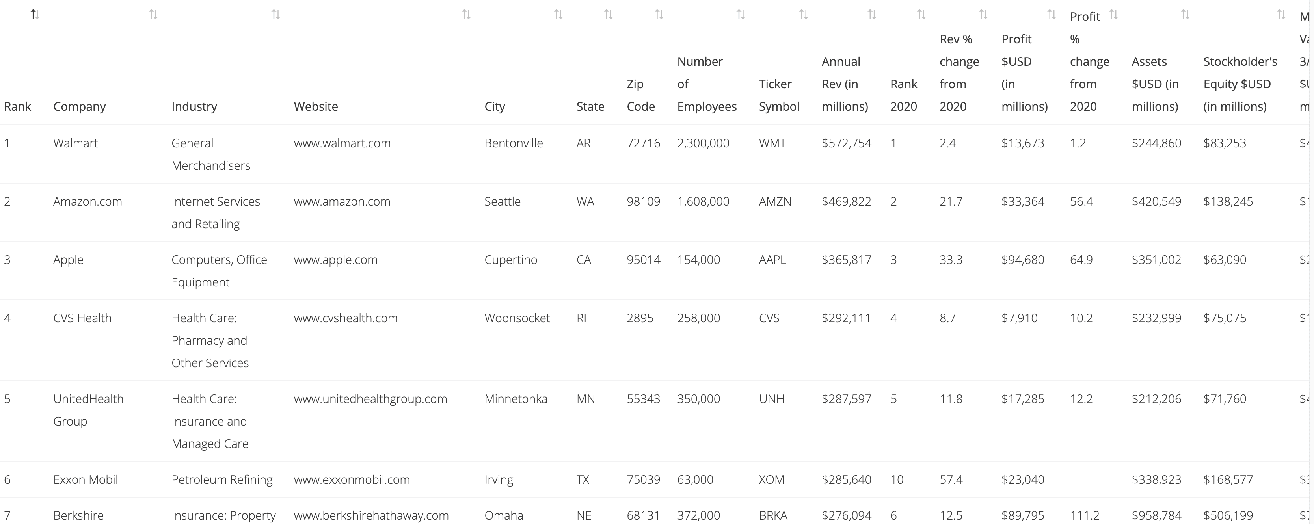The image size is (1314, 524).
Task: Sort by Rev % change from 2020
Action: 984,14
